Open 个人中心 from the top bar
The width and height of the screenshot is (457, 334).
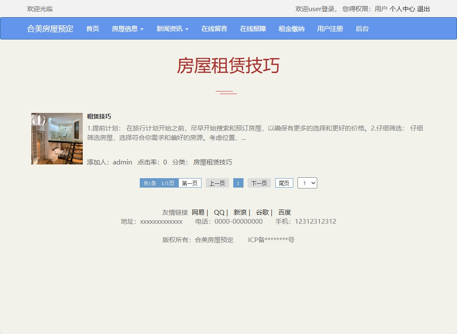[403, 9]
